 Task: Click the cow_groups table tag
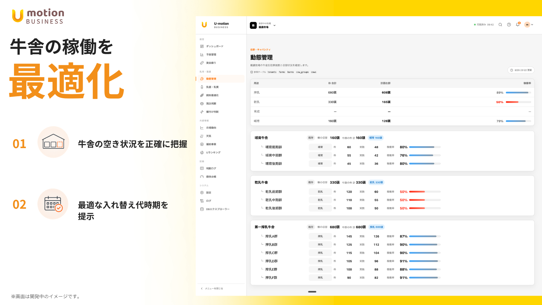302,72
